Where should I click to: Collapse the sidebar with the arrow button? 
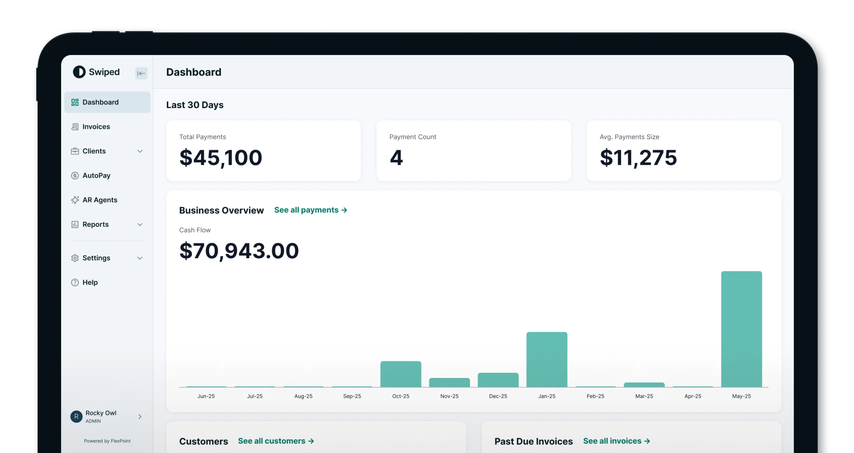(141, 73)
